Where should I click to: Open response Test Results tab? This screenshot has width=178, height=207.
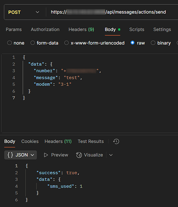tap(91, 141)
